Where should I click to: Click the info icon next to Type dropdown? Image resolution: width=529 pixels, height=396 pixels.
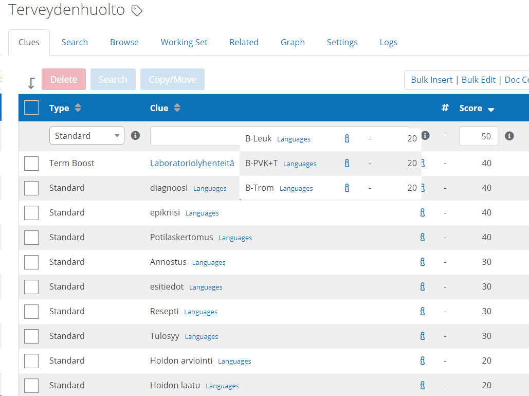pyautogui.click(x=135, y=136)
